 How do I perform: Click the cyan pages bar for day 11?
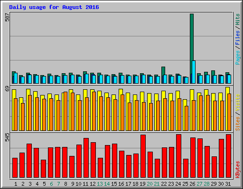(87, 79)
